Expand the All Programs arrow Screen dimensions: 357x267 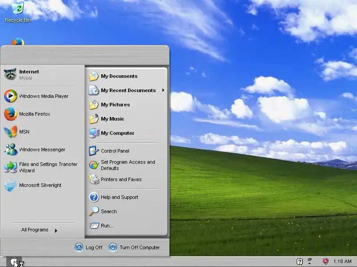point(56,231)
